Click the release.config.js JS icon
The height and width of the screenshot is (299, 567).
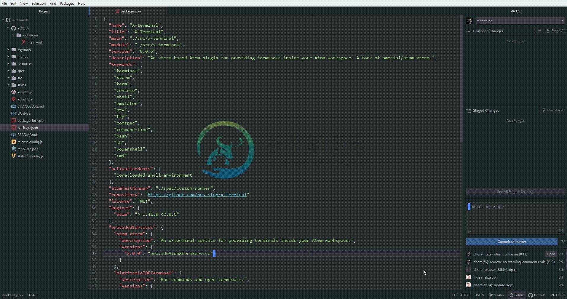pyautogui.click(x=14, y=142)
